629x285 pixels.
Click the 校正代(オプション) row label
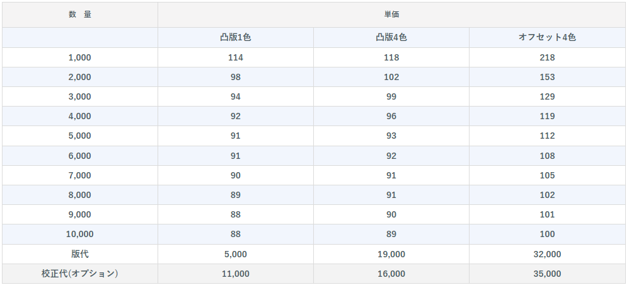80,274
